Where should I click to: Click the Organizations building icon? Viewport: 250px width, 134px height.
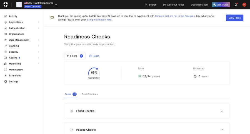6,34
